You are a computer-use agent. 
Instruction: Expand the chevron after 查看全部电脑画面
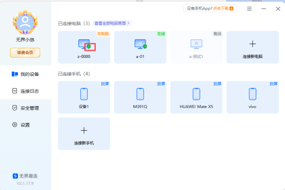pos(128,23)
